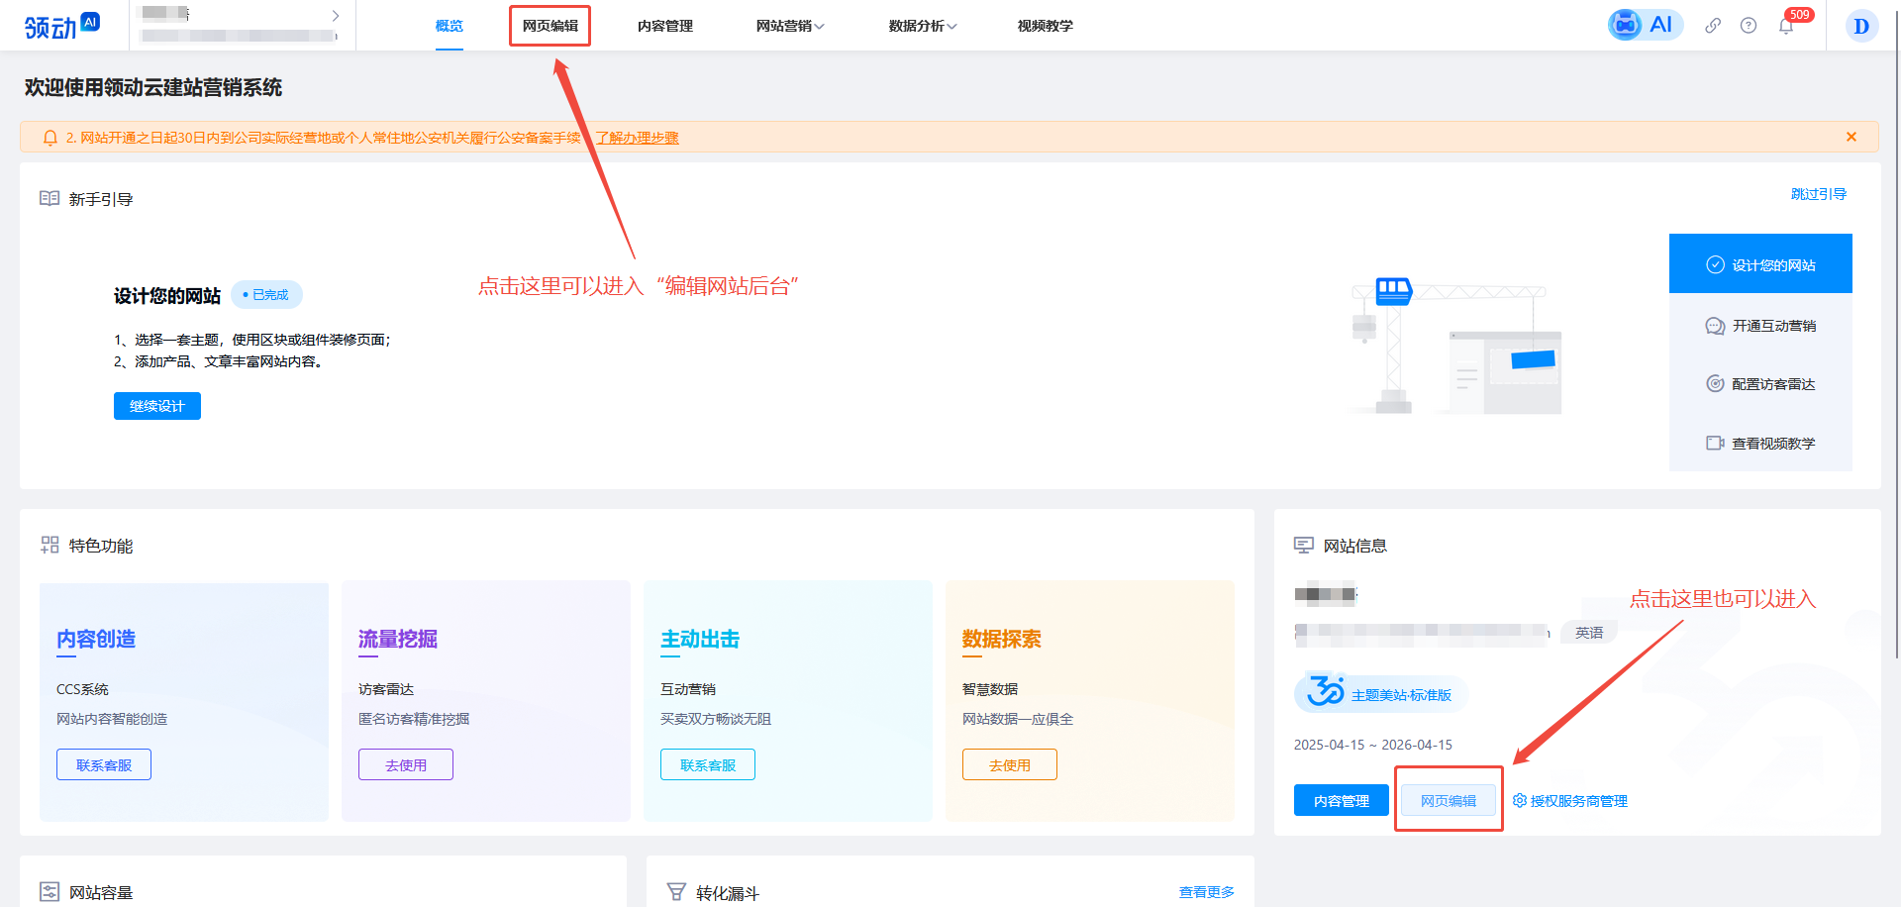This screenshot has width=1901, height=907.
Task: Open the help question-mark icon
Action: 1749,25
